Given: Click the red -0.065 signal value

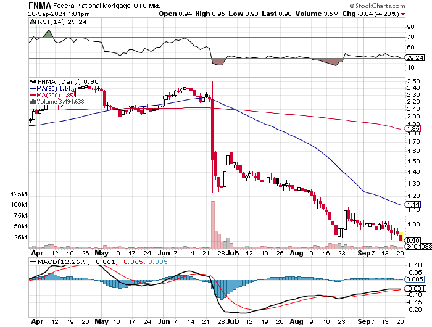Looking at the screenshot, I should pos(131,262).
